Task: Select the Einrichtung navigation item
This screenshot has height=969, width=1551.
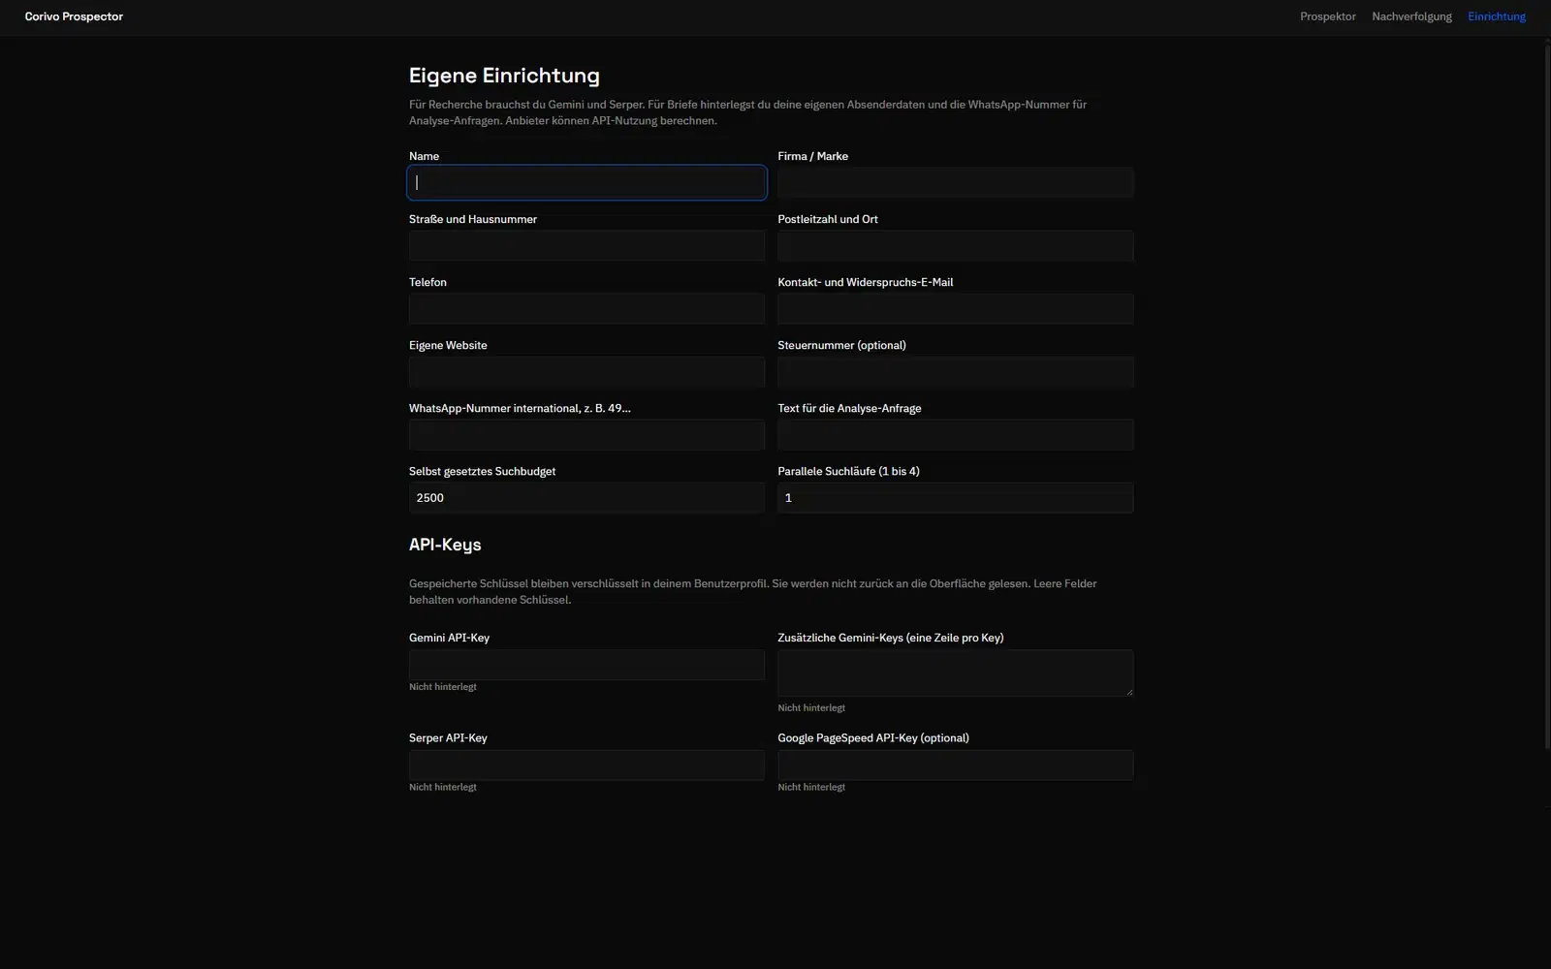Action: tap(1496, 16)
